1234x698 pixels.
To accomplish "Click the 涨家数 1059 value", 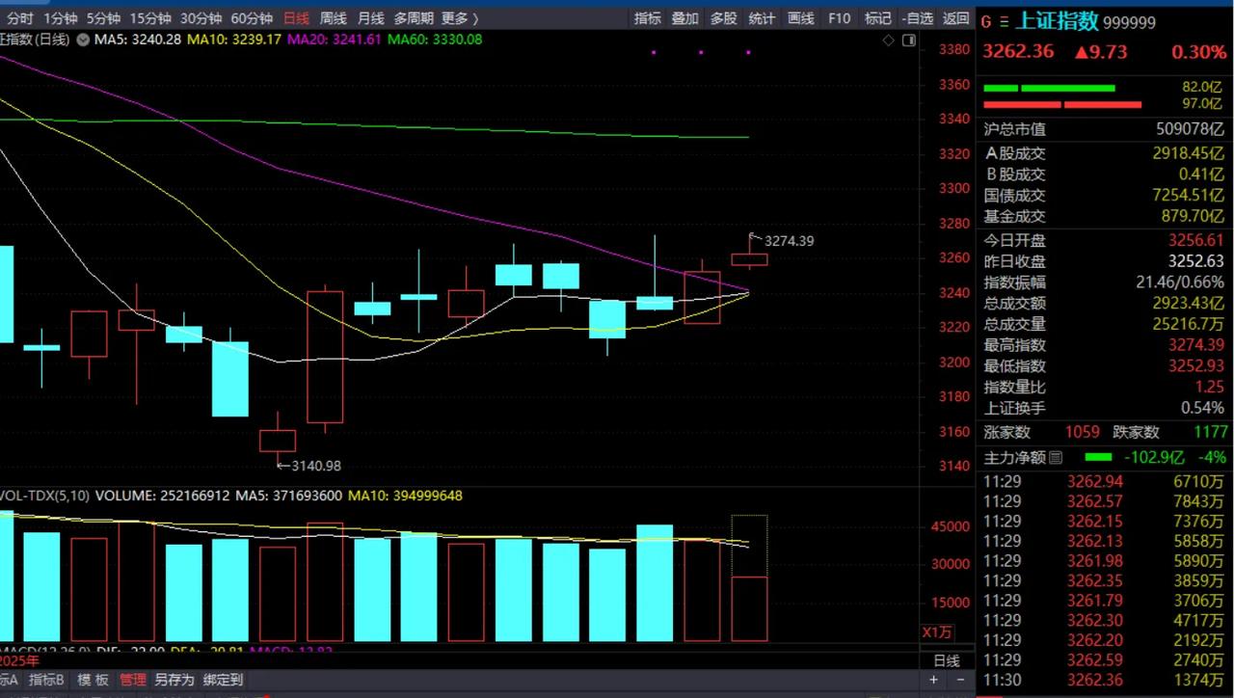I will [x=1083, y=433].
